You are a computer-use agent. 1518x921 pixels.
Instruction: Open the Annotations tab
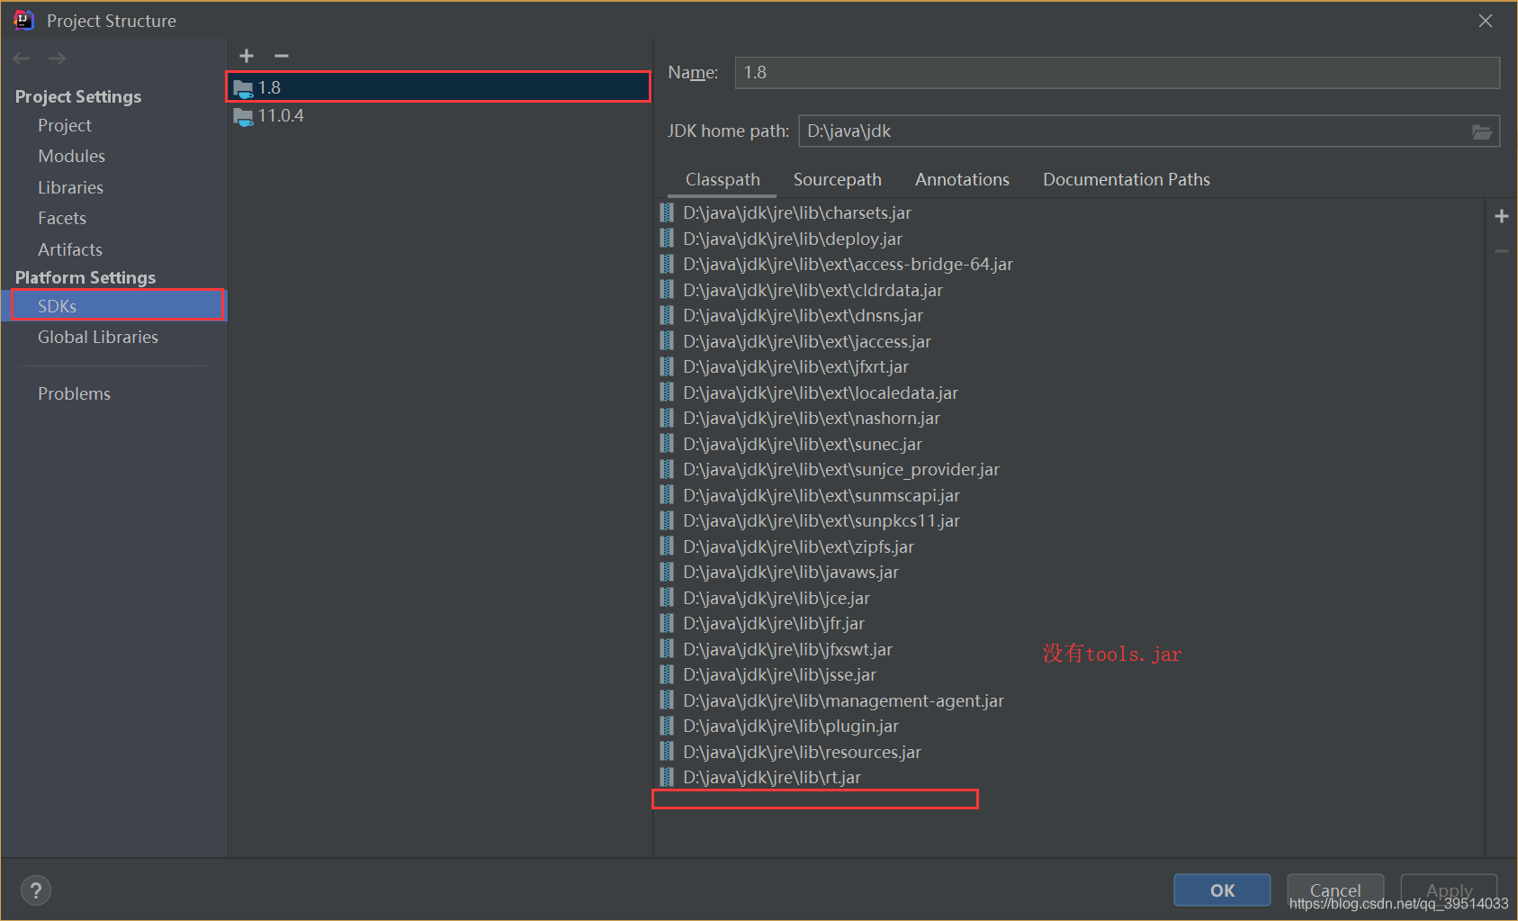click(x=962, y=179)
